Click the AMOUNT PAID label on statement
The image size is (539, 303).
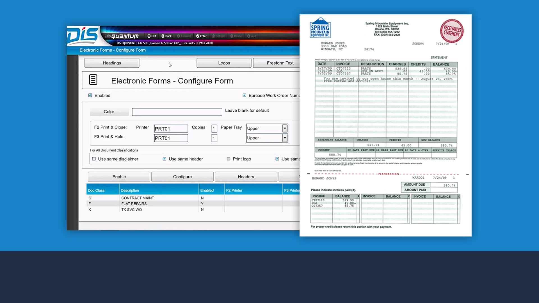point(415,190)
